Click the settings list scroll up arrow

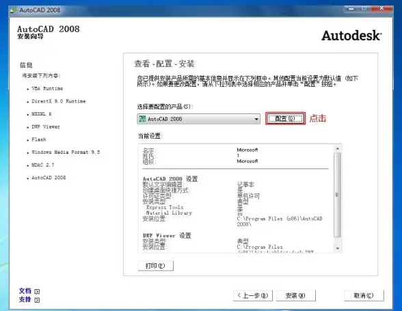pyautogui.click(x=338, y=149)
